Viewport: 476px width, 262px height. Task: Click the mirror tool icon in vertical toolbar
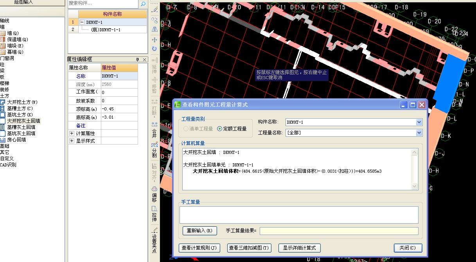(154, 29)
